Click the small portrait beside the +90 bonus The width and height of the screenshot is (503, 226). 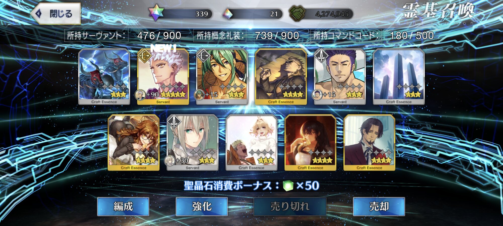tap(140, 95)
